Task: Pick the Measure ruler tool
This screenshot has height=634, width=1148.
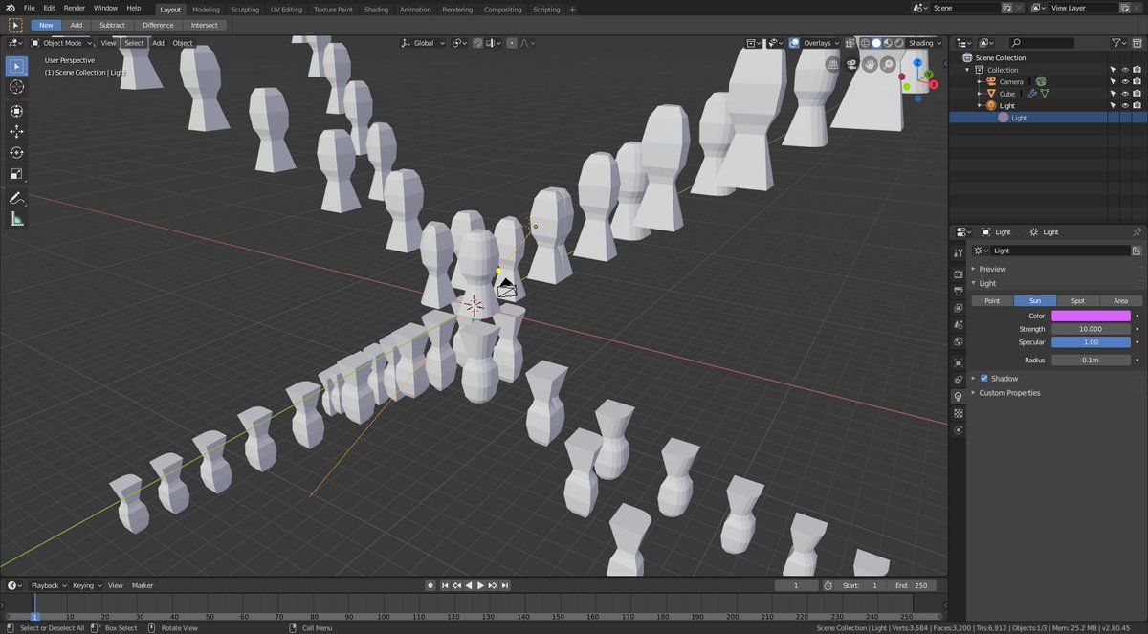Action: coord(16,220)
